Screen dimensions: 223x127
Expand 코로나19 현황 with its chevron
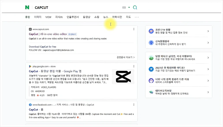[208, 31]
